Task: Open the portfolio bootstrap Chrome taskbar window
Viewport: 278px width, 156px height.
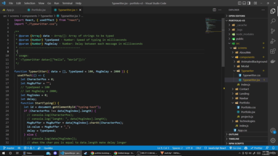Action: pyautogui.click(x=101, y=153)
